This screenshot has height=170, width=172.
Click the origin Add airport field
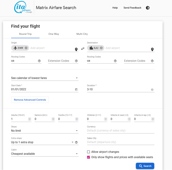click(52, 48)
